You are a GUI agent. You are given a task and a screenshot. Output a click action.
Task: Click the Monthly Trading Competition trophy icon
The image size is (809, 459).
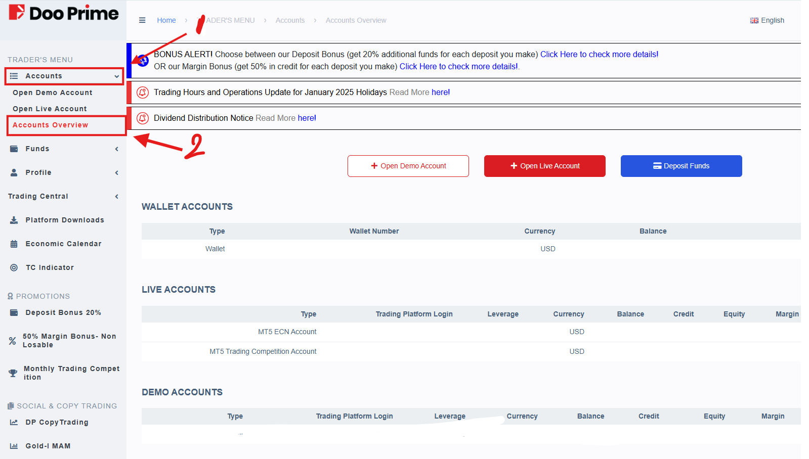[13, 373]
